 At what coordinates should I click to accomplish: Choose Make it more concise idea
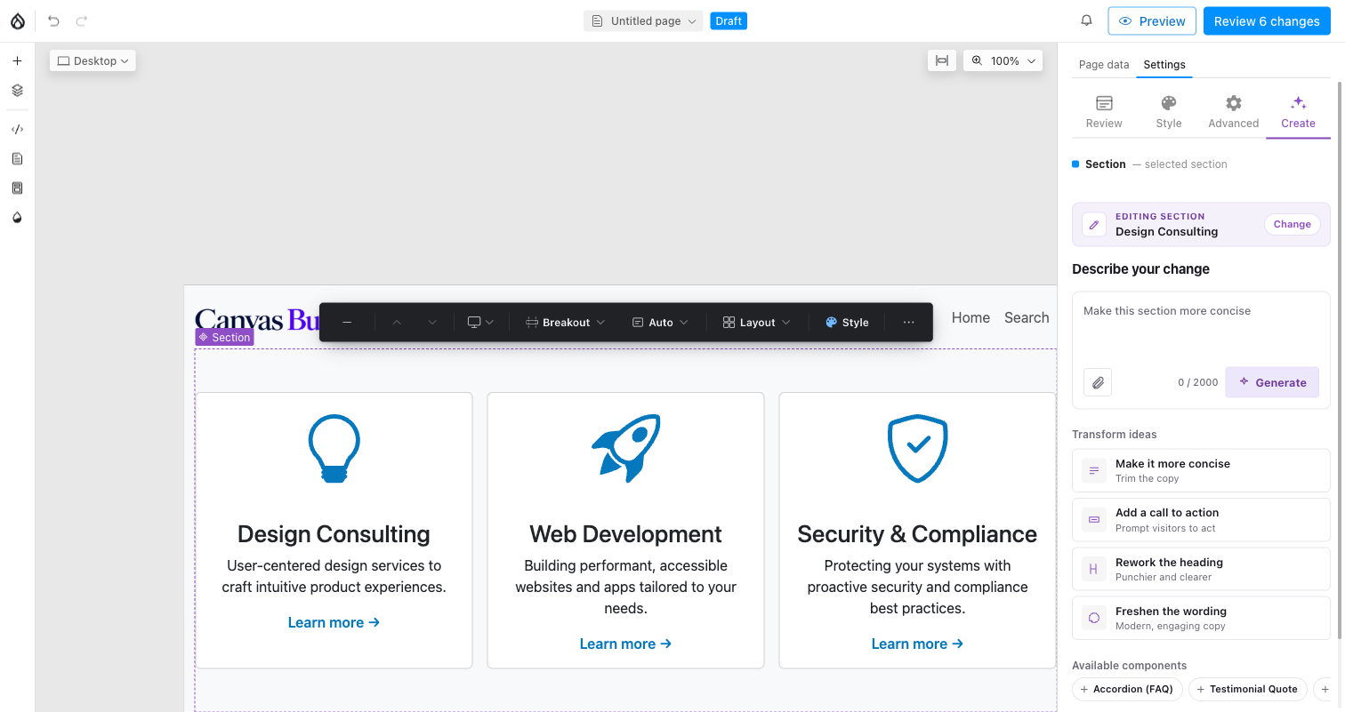point(1201,470)
